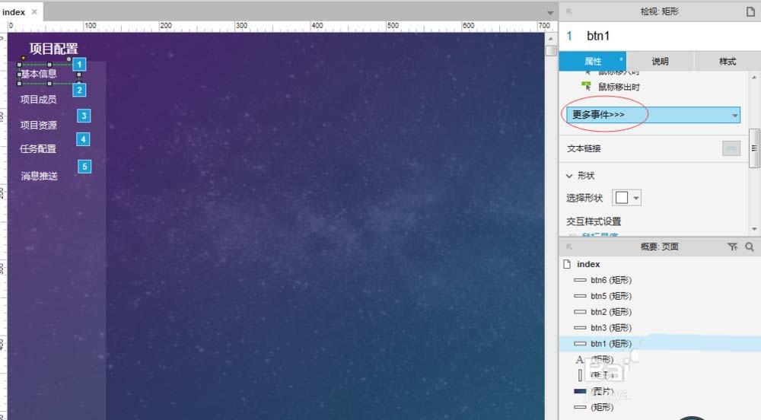
Task: Open the 选择形状 shape picker
Action: (626, 198)
